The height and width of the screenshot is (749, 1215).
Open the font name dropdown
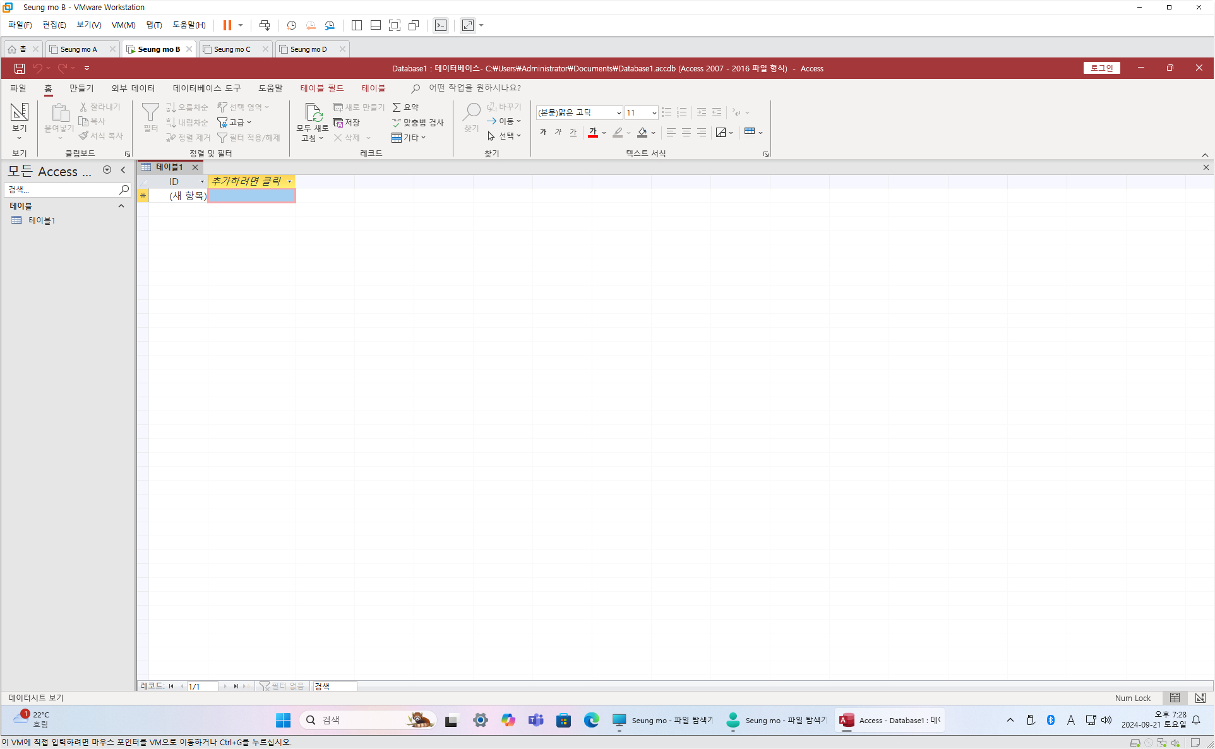pos(618,113)
